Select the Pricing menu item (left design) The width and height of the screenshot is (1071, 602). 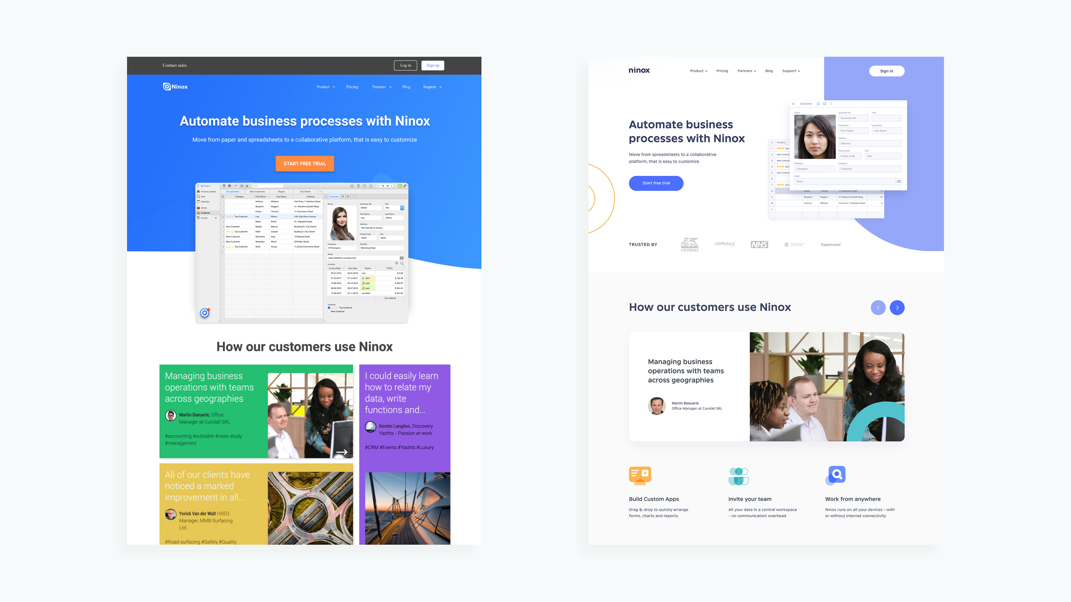[x=352, y=87]
